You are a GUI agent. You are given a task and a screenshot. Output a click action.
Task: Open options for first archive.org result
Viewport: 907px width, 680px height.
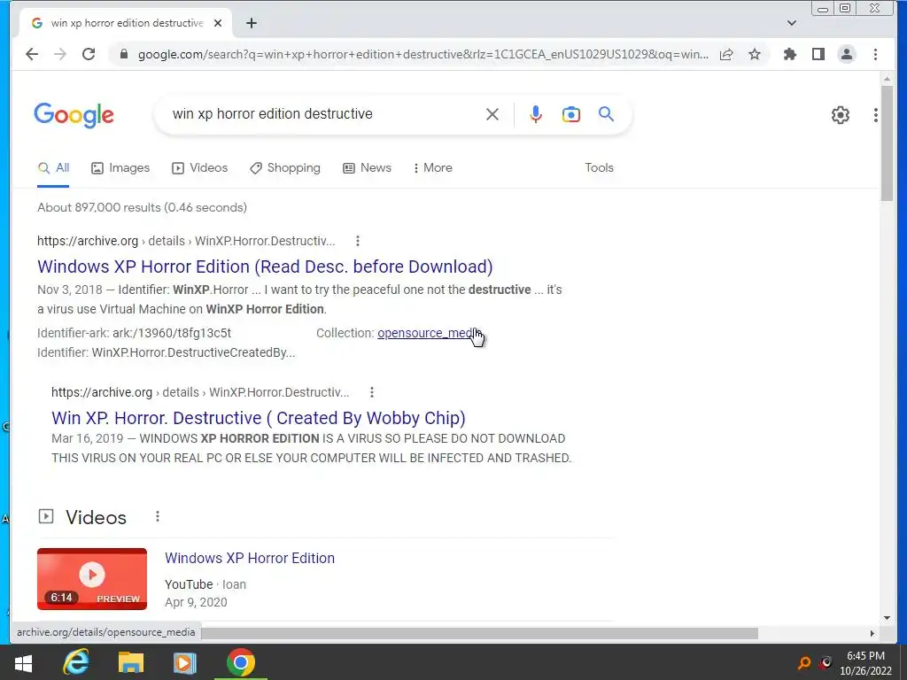(x=358, y=241)
